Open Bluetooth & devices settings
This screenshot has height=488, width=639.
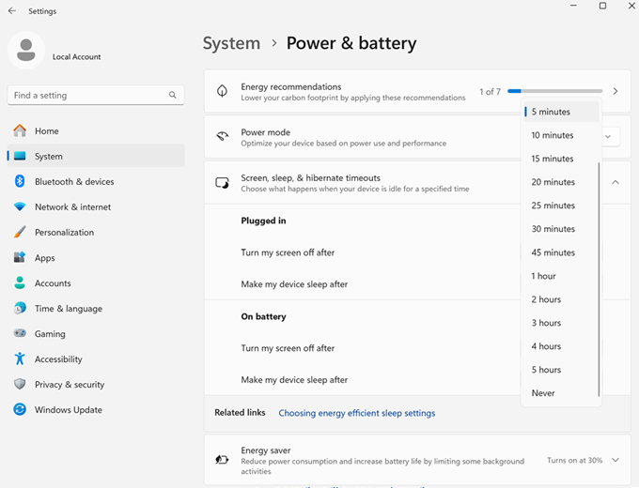(96, 181)
